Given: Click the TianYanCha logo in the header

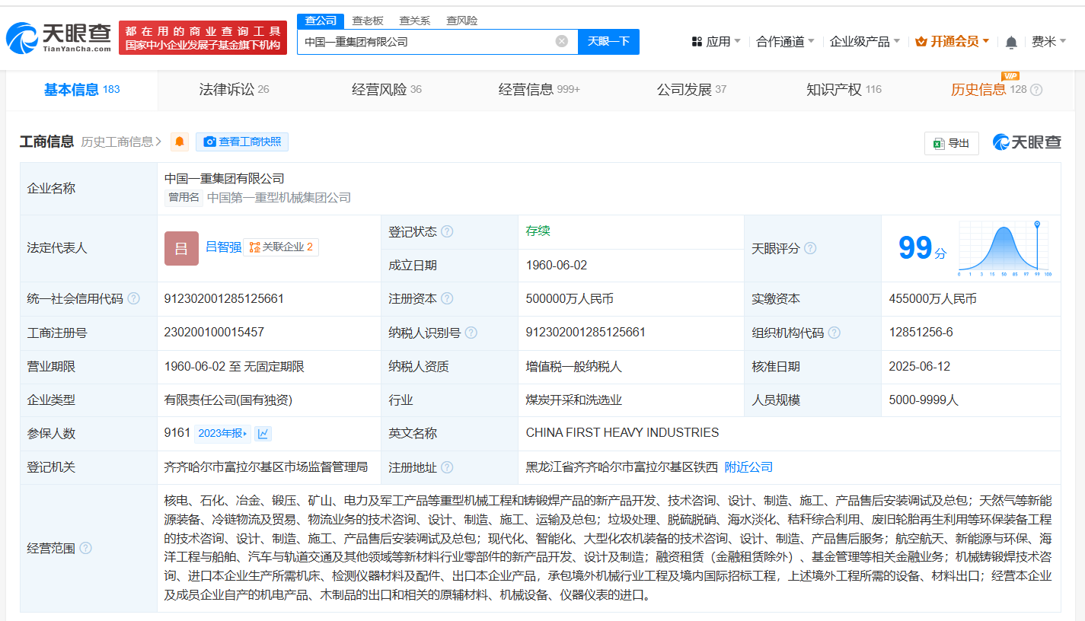Looking at the screenshot, I should pos(58,38).
